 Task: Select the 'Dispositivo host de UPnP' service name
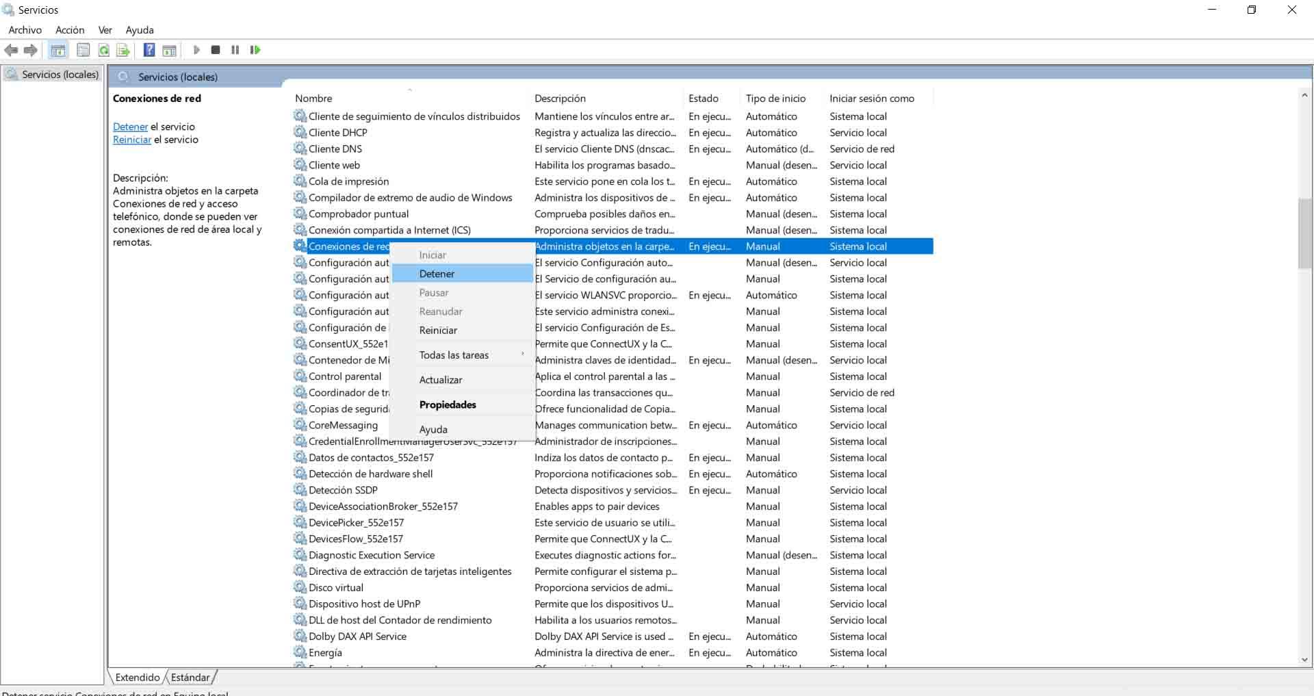[x=364, y=604]
